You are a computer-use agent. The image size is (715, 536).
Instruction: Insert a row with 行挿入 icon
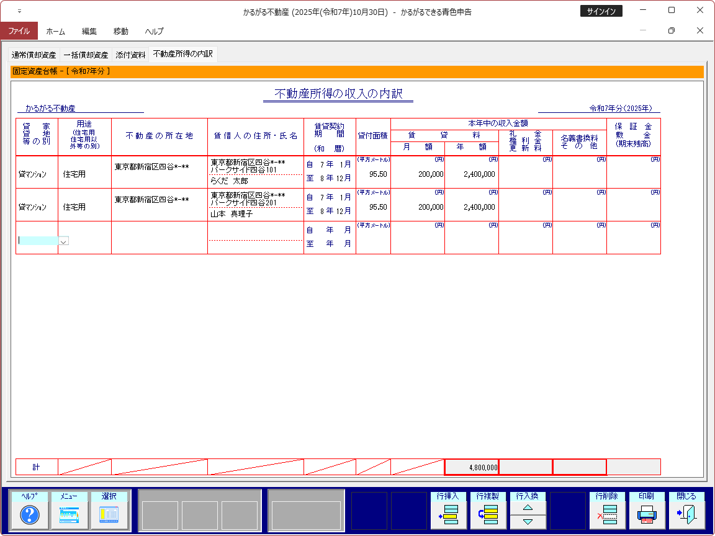[x=449, y=514]
